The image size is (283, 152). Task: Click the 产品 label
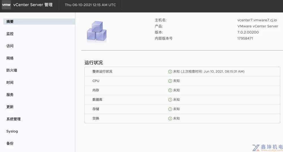[x=159, y=26]
